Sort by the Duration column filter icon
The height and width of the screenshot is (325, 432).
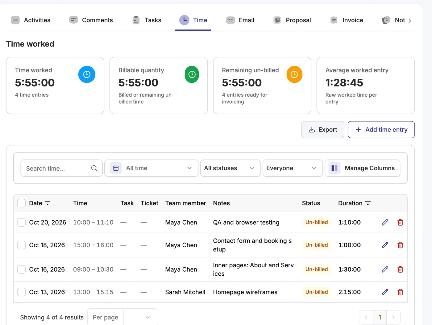368,203
